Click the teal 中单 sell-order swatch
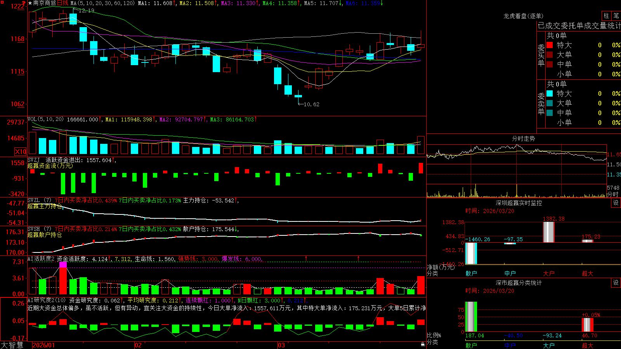This screenshot has width=621, height=349. (x=550, y=113)
